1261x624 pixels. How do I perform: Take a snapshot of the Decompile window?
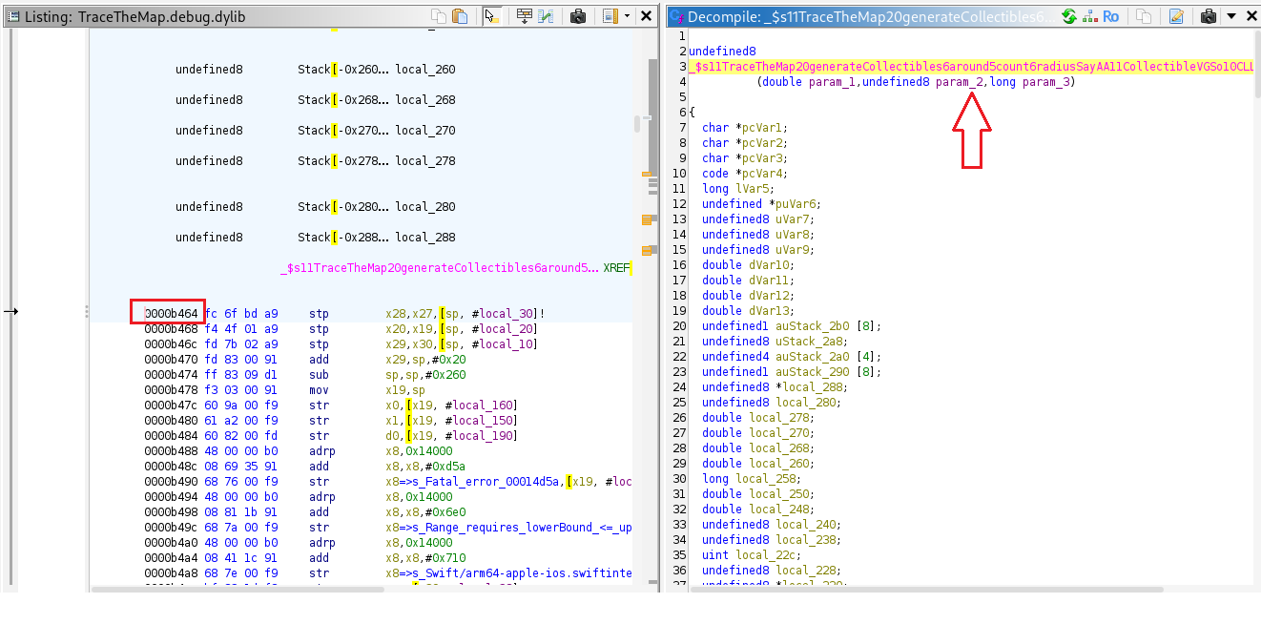click(x=1209, y=16)
